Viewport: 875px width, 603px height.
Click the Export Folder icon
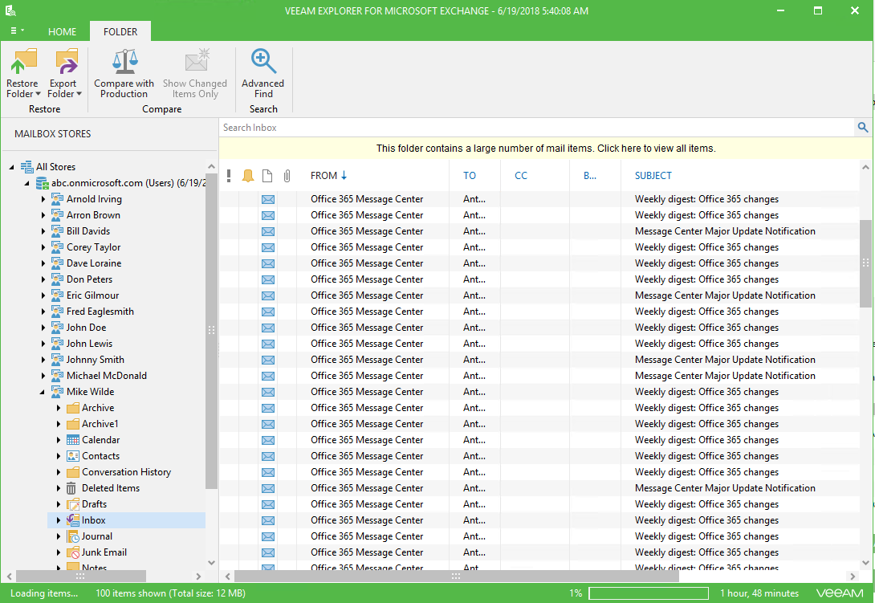[66, 61]
